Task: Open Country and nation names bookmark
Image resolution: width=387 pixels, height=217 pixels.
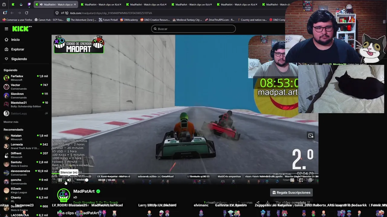Action: click(252, 20)
